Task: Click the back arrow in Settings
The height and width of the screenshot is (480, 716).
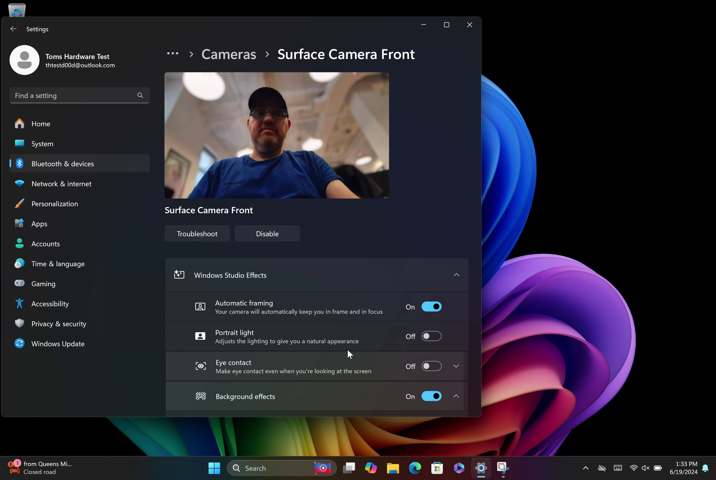Action: click(x=14, y=29)
